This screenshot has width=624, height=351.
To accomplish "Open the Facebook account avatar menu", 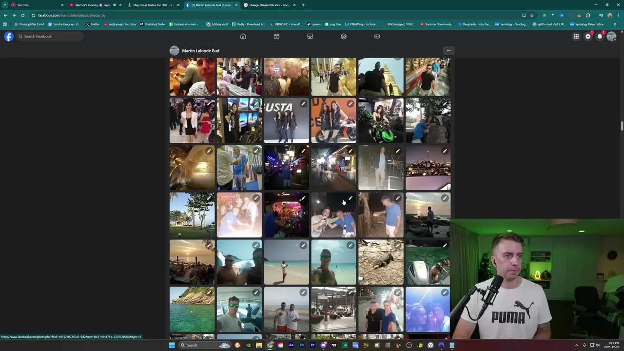I will click(x=611, y=37).
